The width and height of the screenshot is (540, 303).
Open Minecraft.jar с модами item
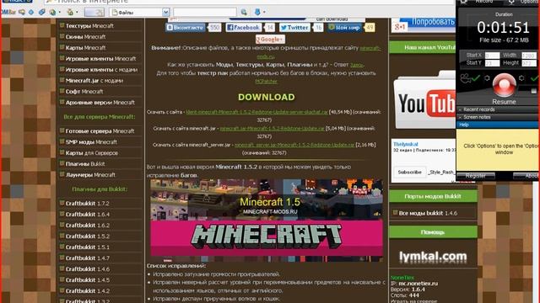pos(94,81)
